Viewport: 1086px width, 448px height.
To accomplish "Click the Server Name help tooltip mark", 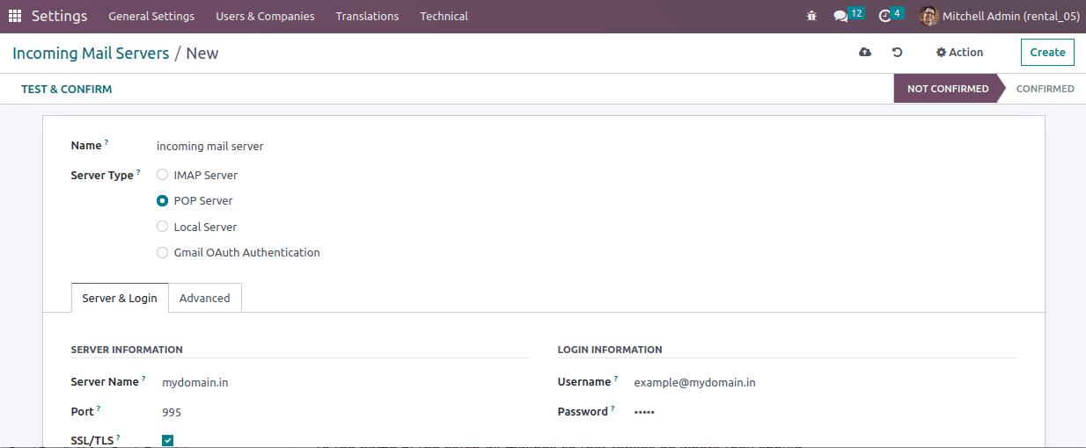I will pos(143,379).
